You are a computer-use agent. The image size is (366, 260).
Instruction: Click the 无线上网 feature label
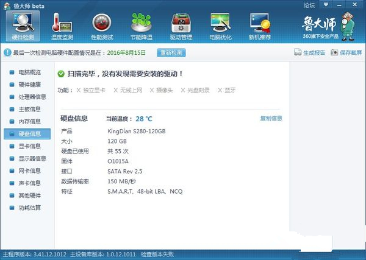[131, 90]
